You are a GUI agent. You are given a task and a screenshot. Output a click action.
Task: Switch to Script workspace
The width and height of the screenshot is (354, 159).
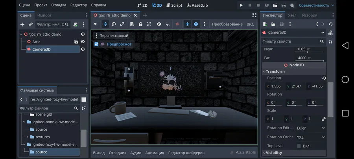pos(174,5)
